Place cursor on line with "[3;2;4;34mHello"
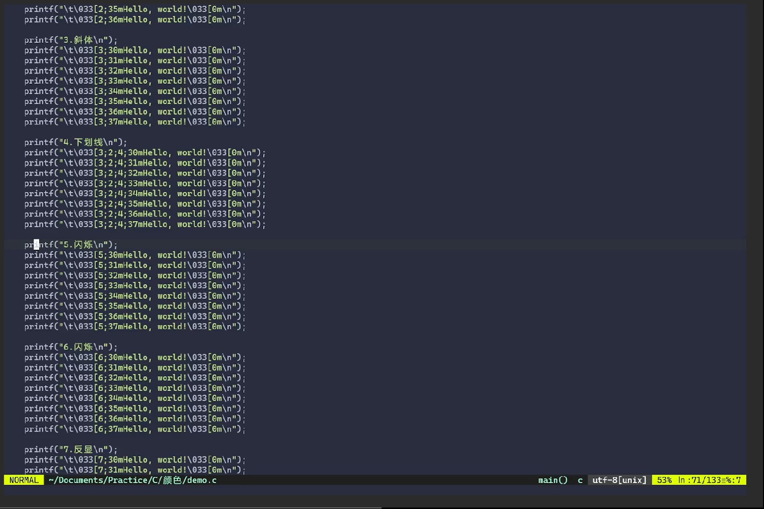The image size is (764, 509). pyautogui.click(x=145, y=193)
